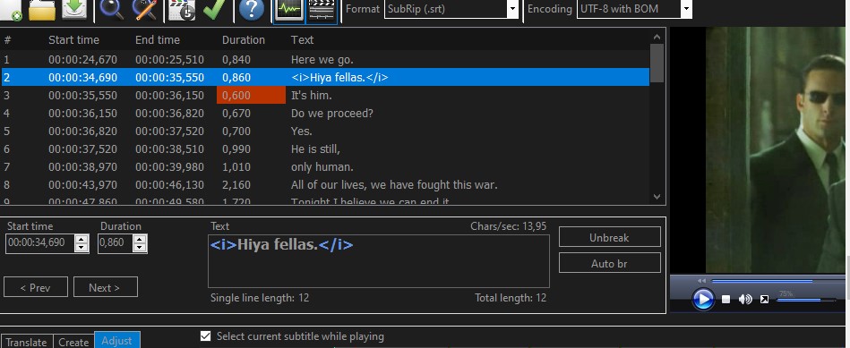This screenshot has width=850, height=348.
Task: Open the Replace magnifier-with-pencil icon
Action: pyautogui.click(x=144, y=9)
